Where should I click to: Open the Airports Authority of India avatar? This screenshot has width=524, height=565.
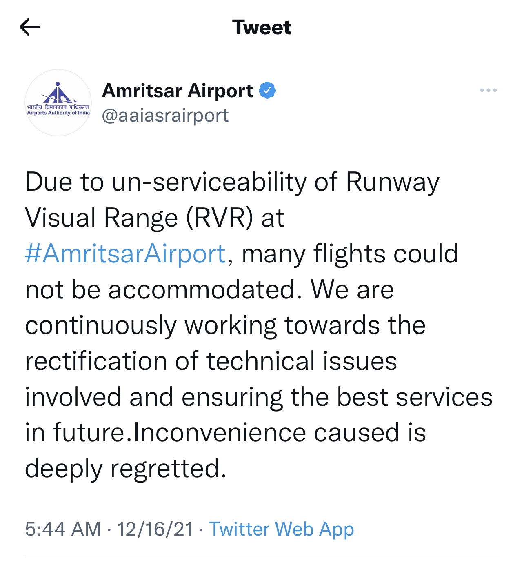(x=58, y=102)
